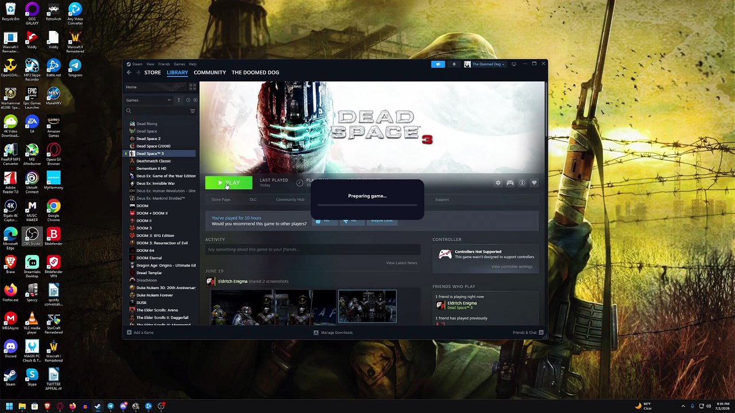Open Friends & Chat
The height and width of the screenshot is (413, 735).
click(528, 333)
